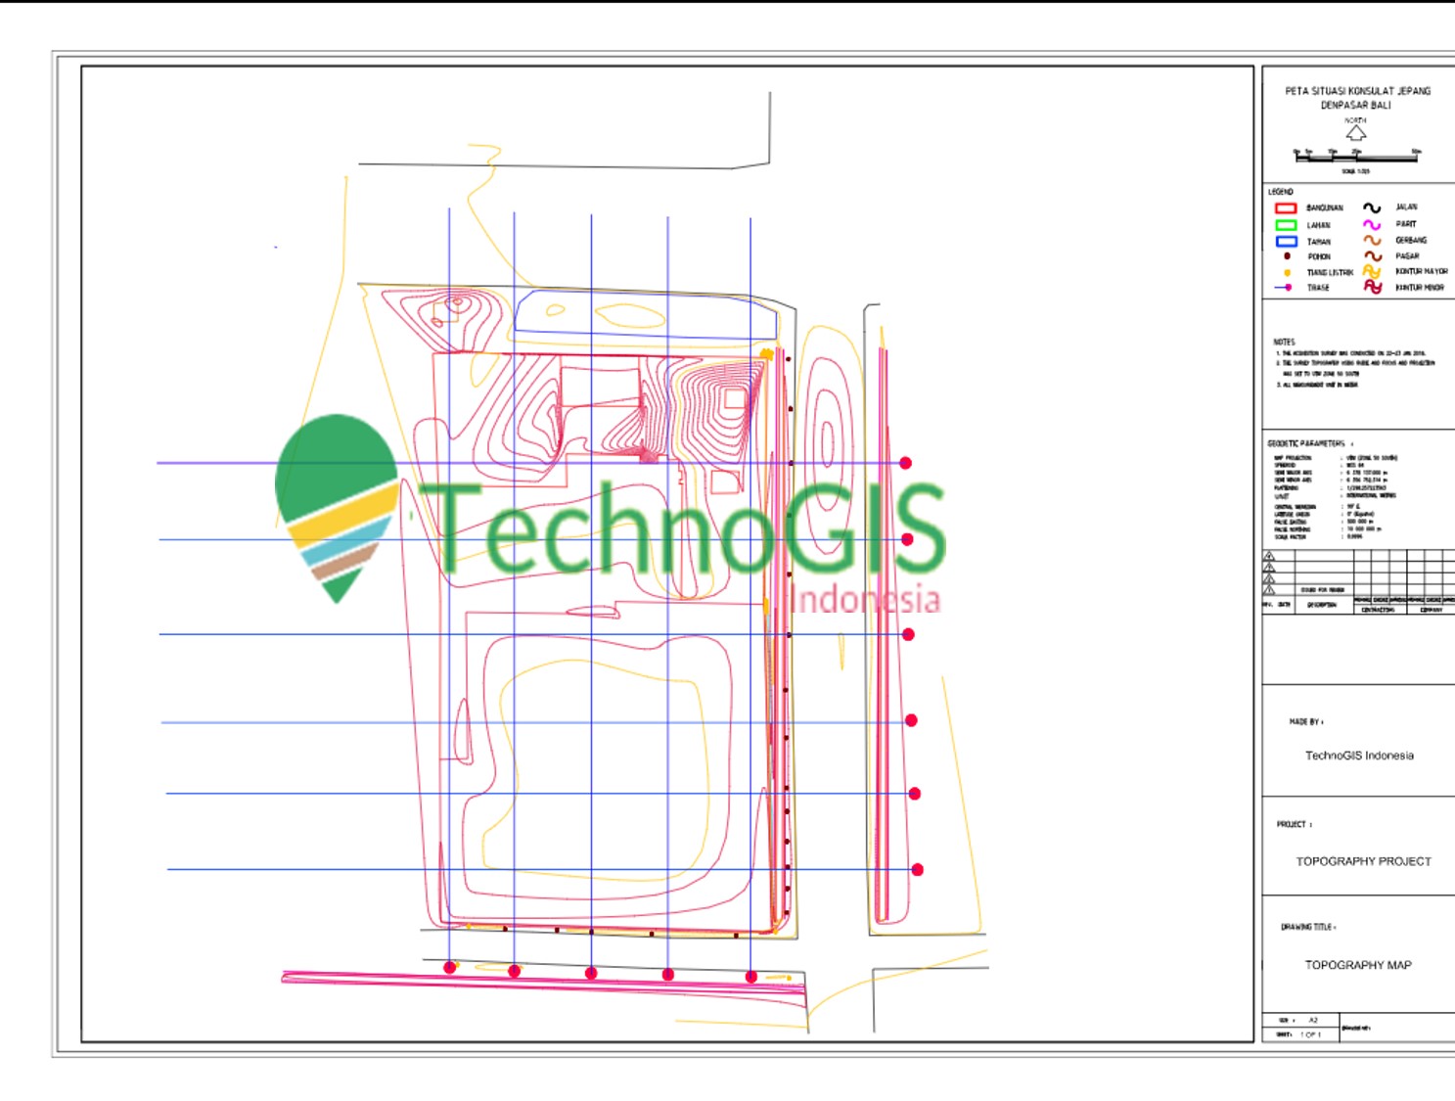Click 'TechnoGIS Indonesia' in the title block
The image size is (1455, 1101).
(x=1359, y=756)
